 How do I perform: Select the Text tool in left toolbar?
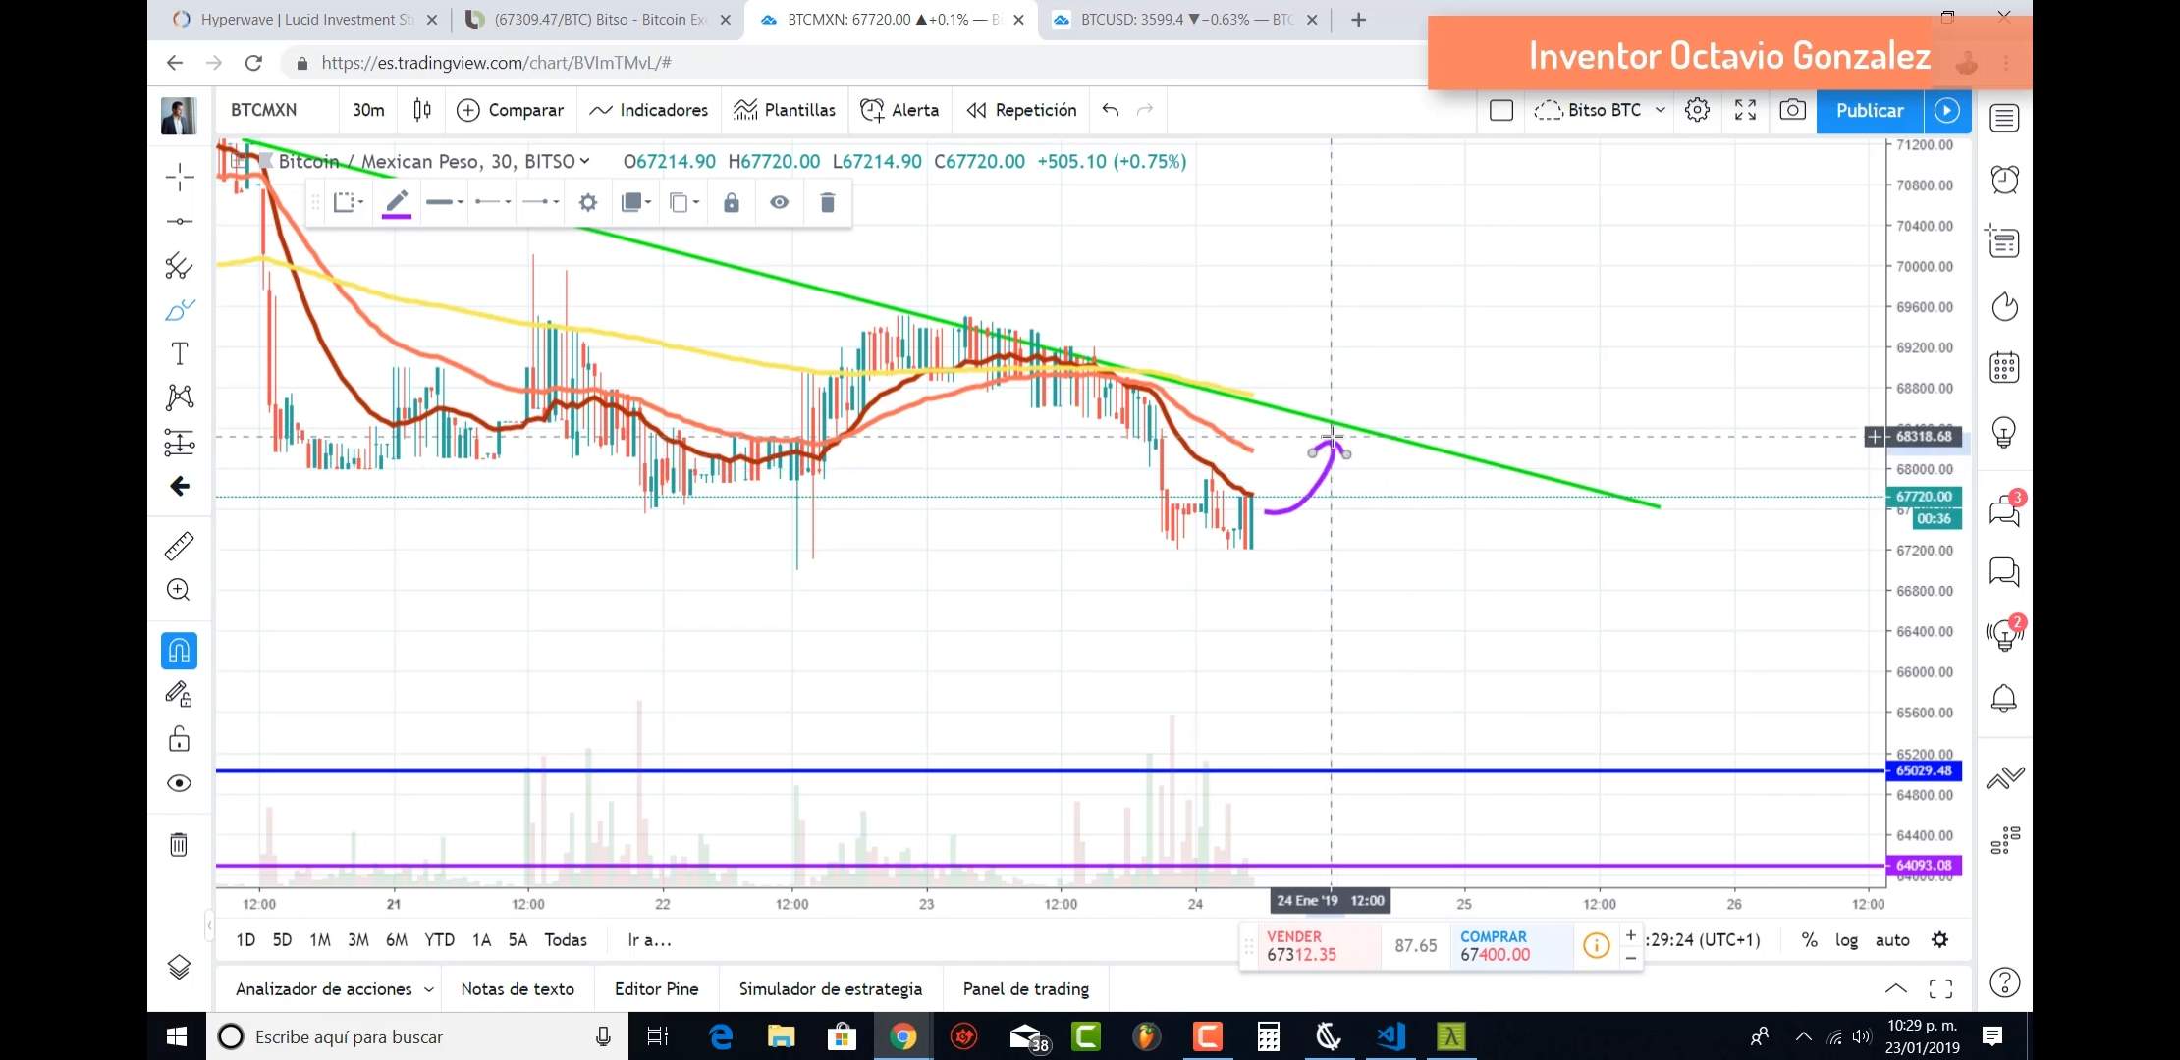click(180, 353)
